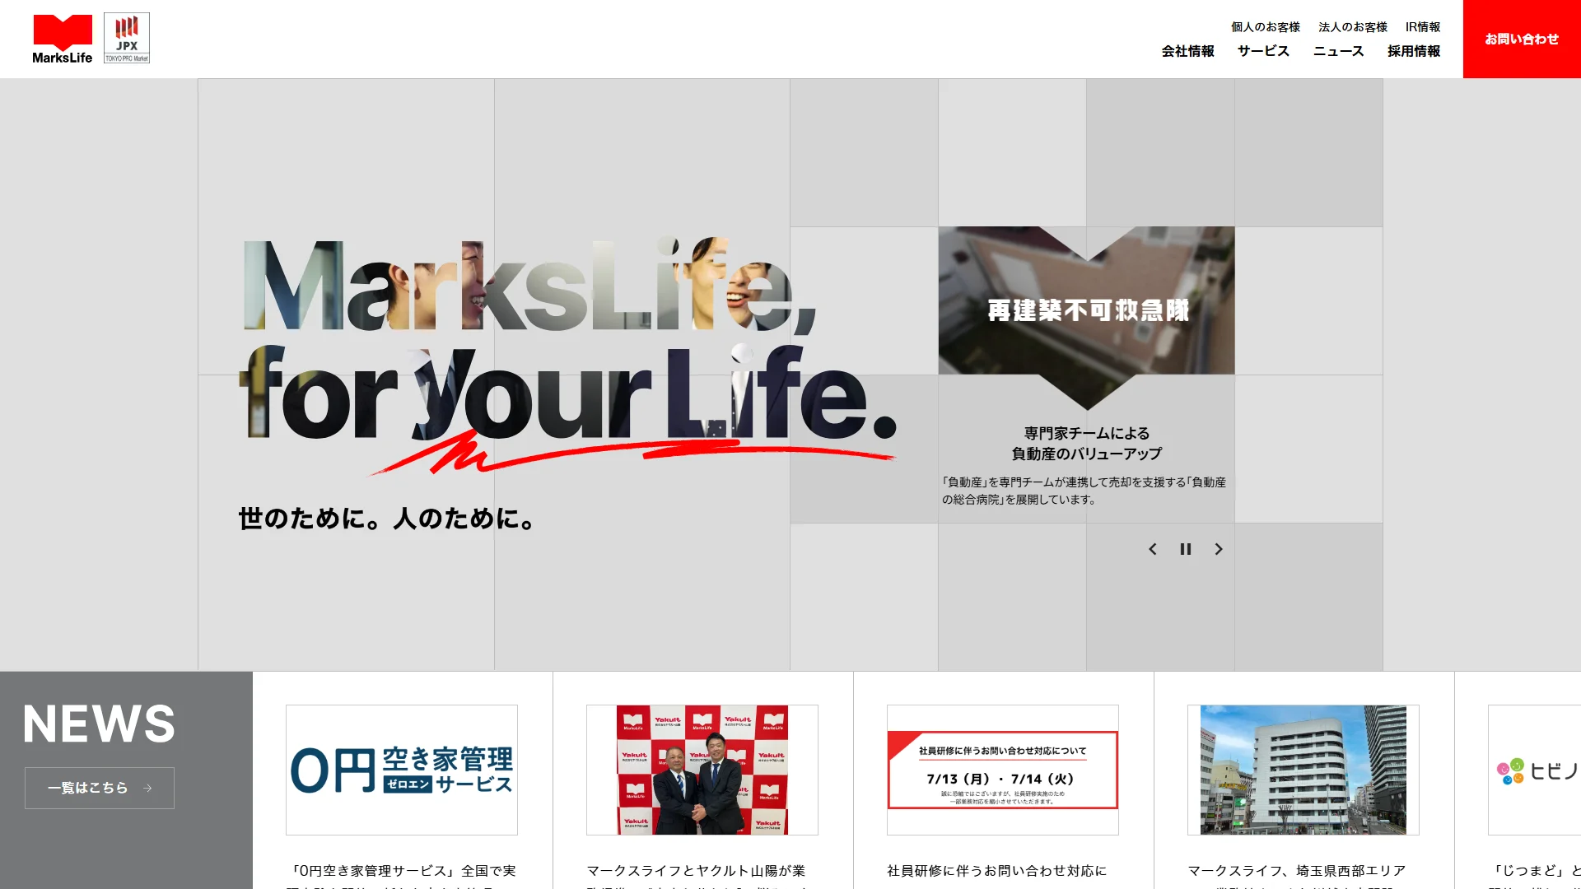The width and height of the screenshot is (1581, 889).
Task: Open 社員研修 7/13・7/14 notice thumbnail
Action: [x=1003, y=770]
